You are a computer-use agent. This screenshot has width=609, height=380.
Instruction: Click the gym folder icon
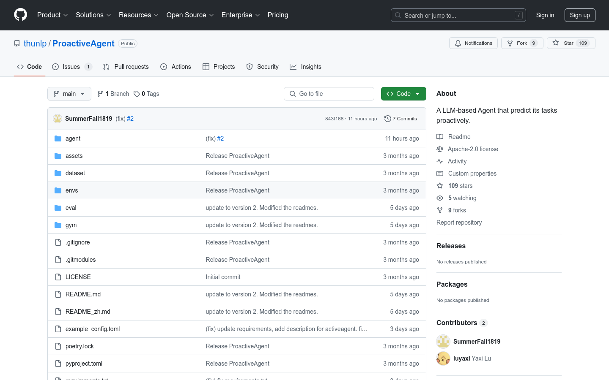click(58, 225)
